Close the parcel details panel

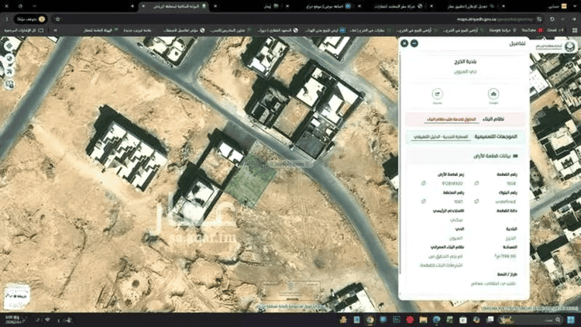[404, 43]
